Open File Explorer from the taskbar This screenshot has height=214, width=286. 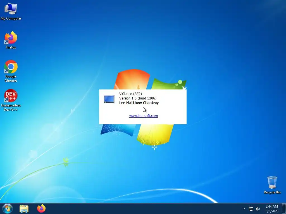pos(24,208)
